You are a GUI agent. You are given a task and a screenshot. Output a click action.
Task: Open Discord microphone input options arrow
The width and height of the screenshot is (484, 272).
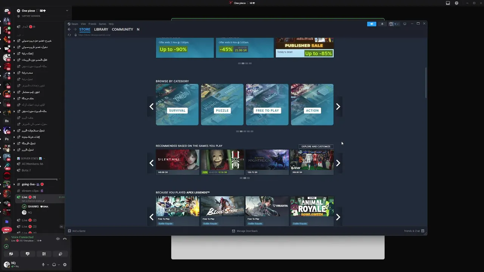coord(48,265)
